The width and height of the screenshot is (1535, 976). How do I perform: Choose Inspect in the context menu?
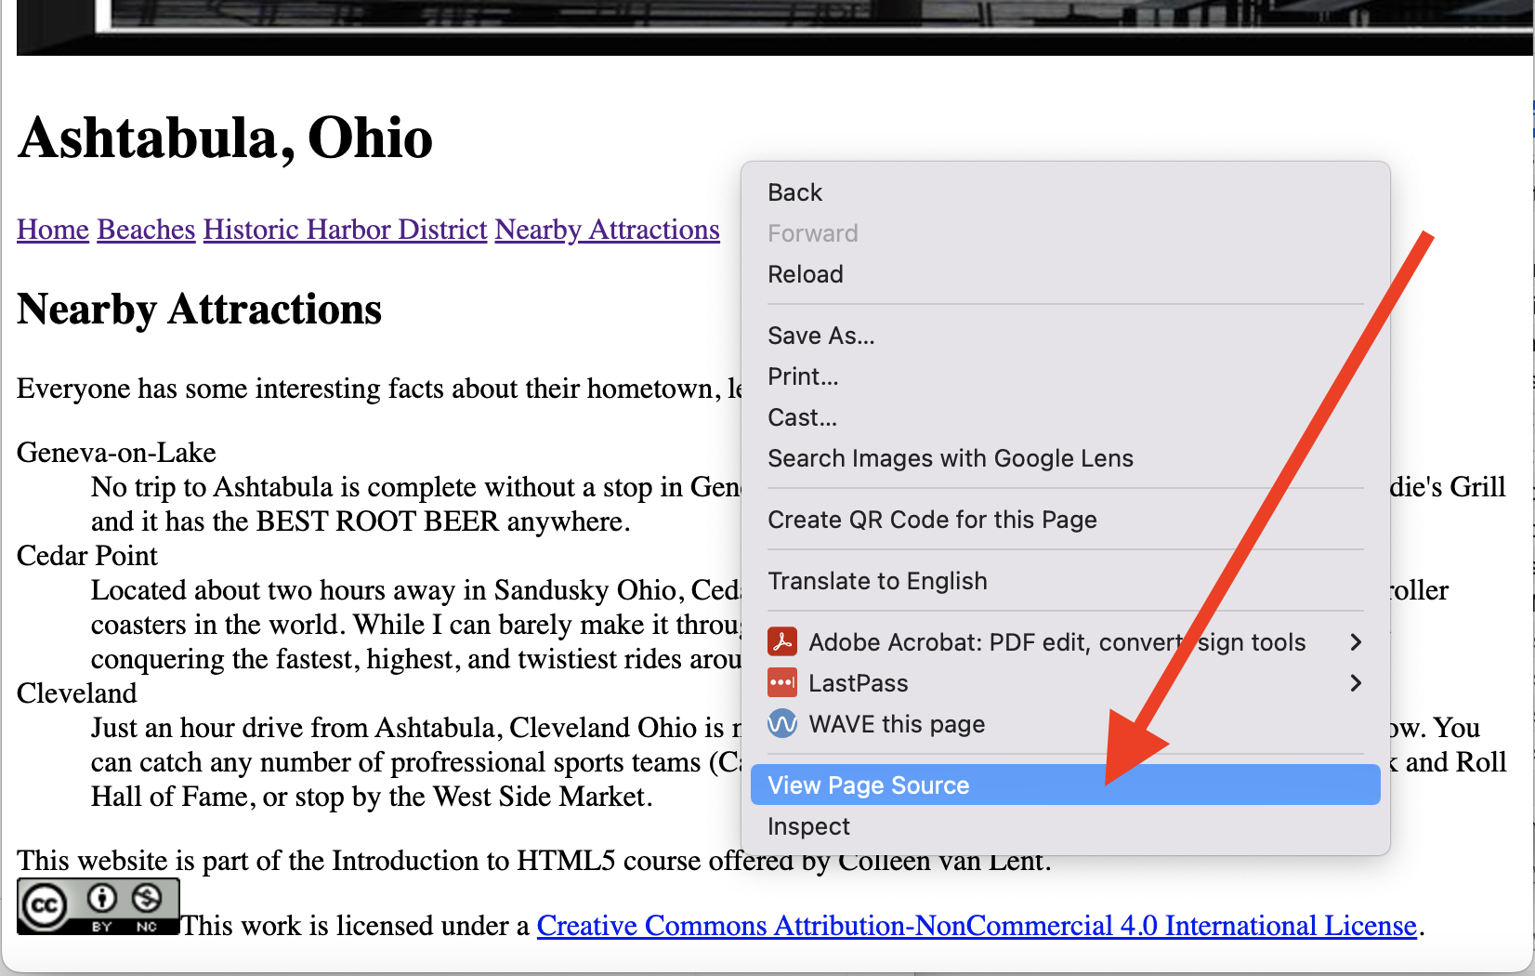[x=808, y=826]
